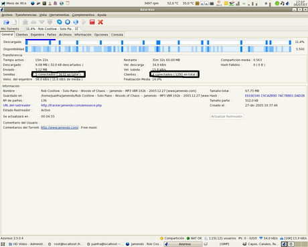Viewport: 308px width, 247px height.
Task: Click the blue circle with white center icon
Action: click(68, 22)
